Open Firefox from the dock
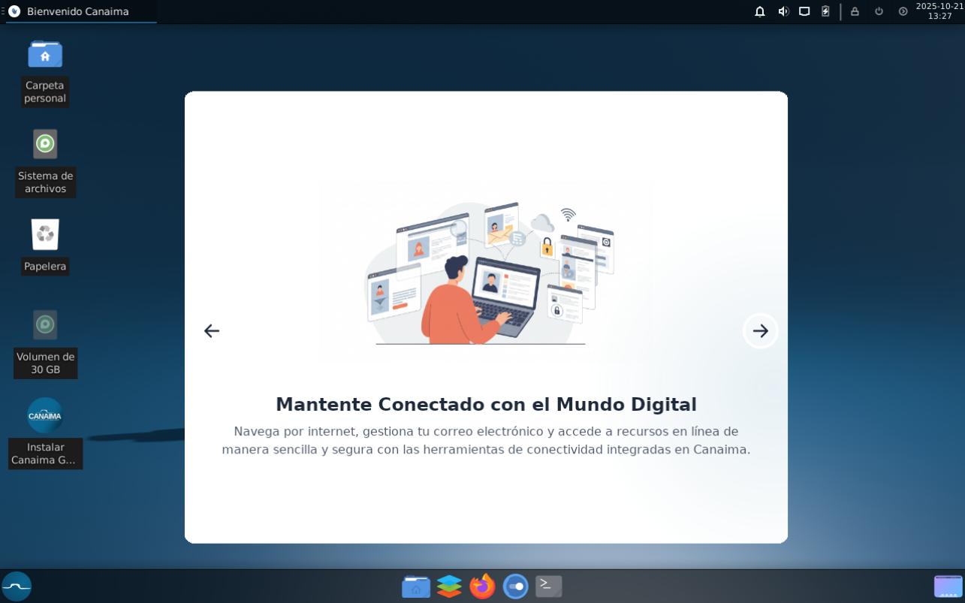This screenshot has height=603, width=965. coord(482,586)
